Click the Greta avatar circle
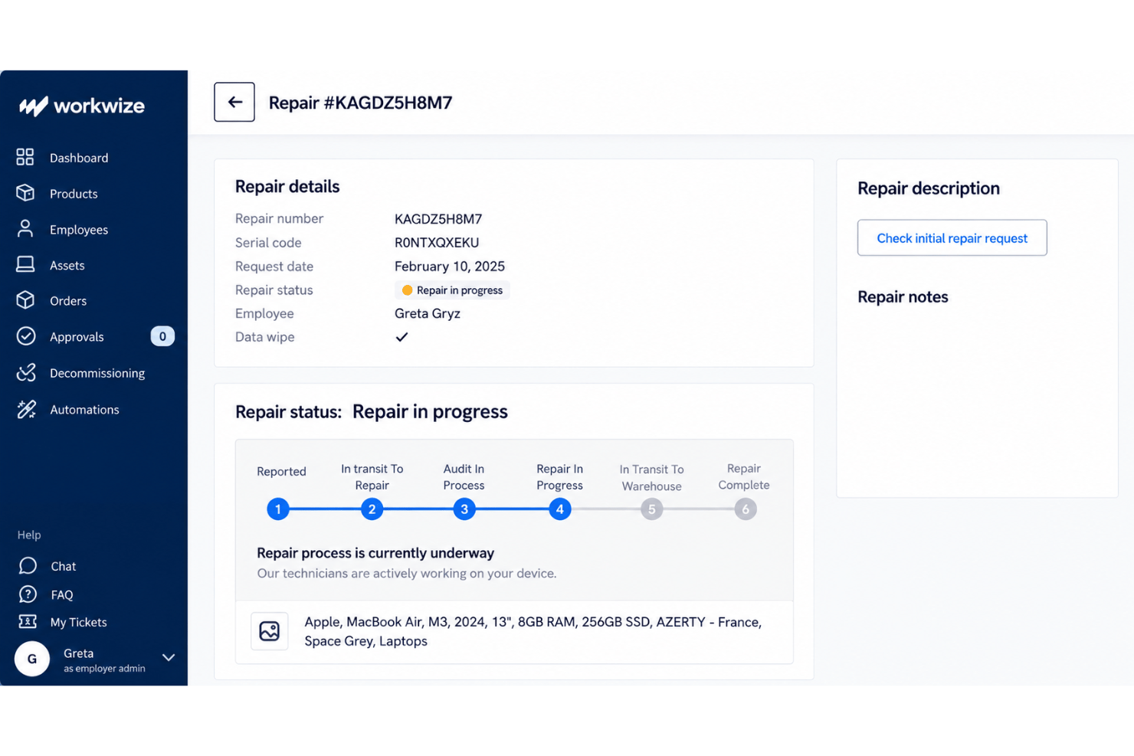Image resolution: width=1134 pixels, height=756 pixels. pyautogui.click(x=32, y=659)
